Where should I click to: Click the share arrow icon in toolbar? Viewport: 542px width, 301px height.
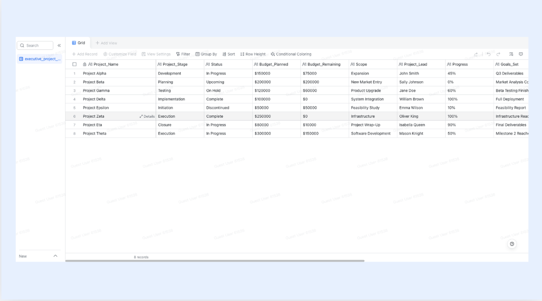click(476, 54)
